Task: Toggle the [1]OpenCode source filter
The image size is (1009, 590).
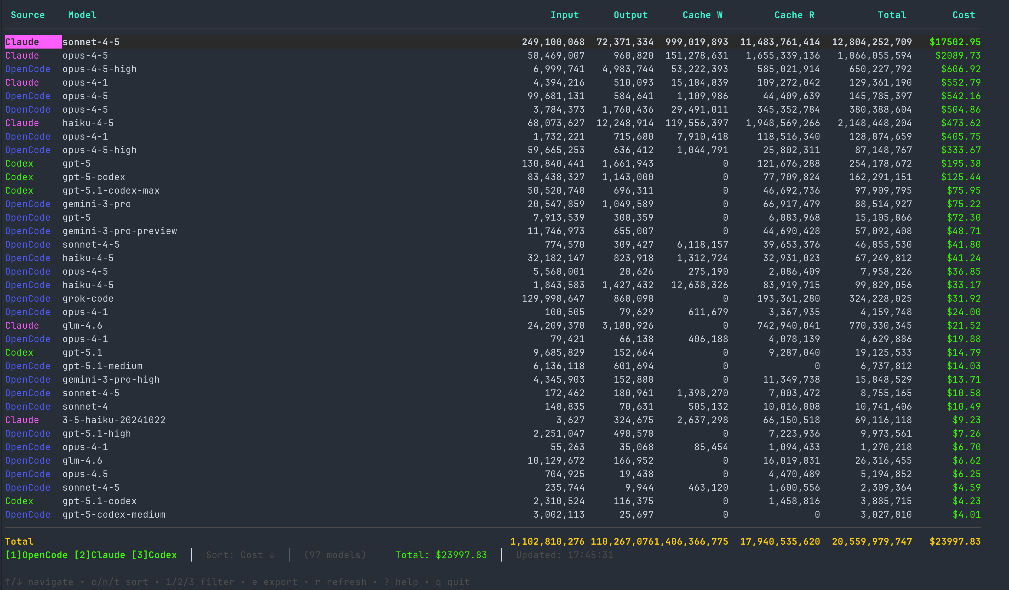Action: click(x=36, y=555)
